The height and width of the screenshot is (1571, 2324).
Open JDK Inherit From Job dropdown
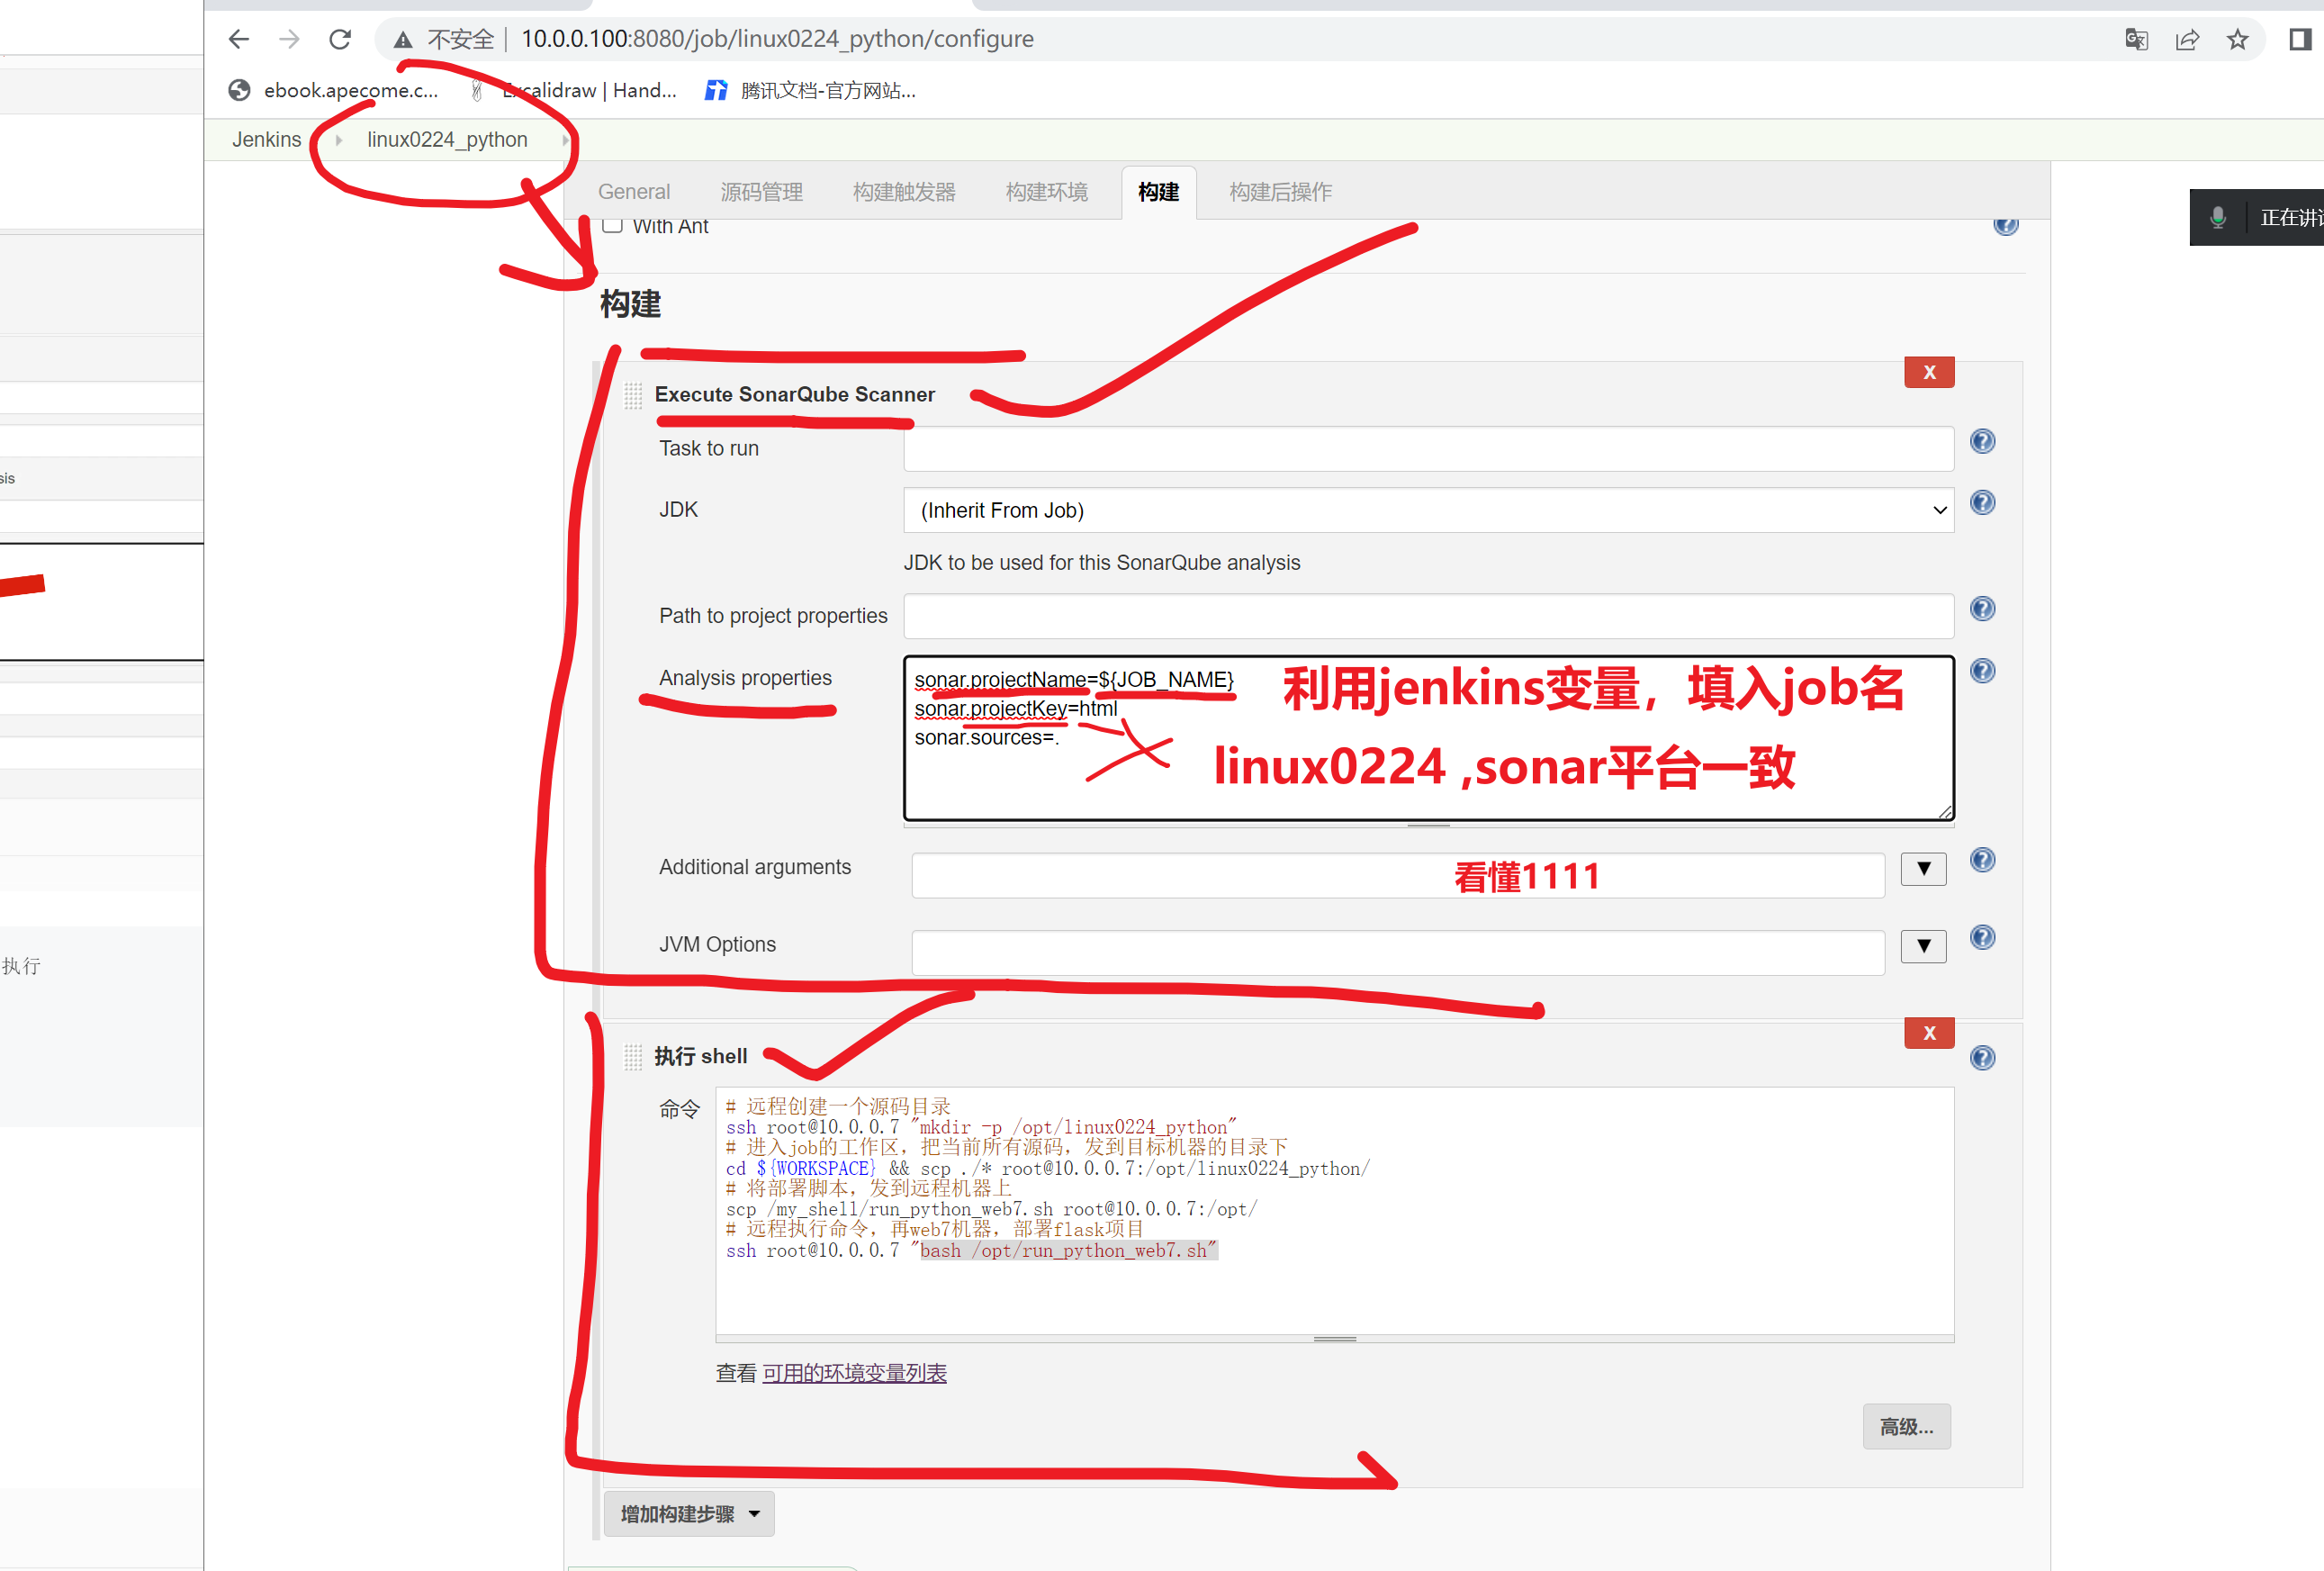pos(1427,510)
